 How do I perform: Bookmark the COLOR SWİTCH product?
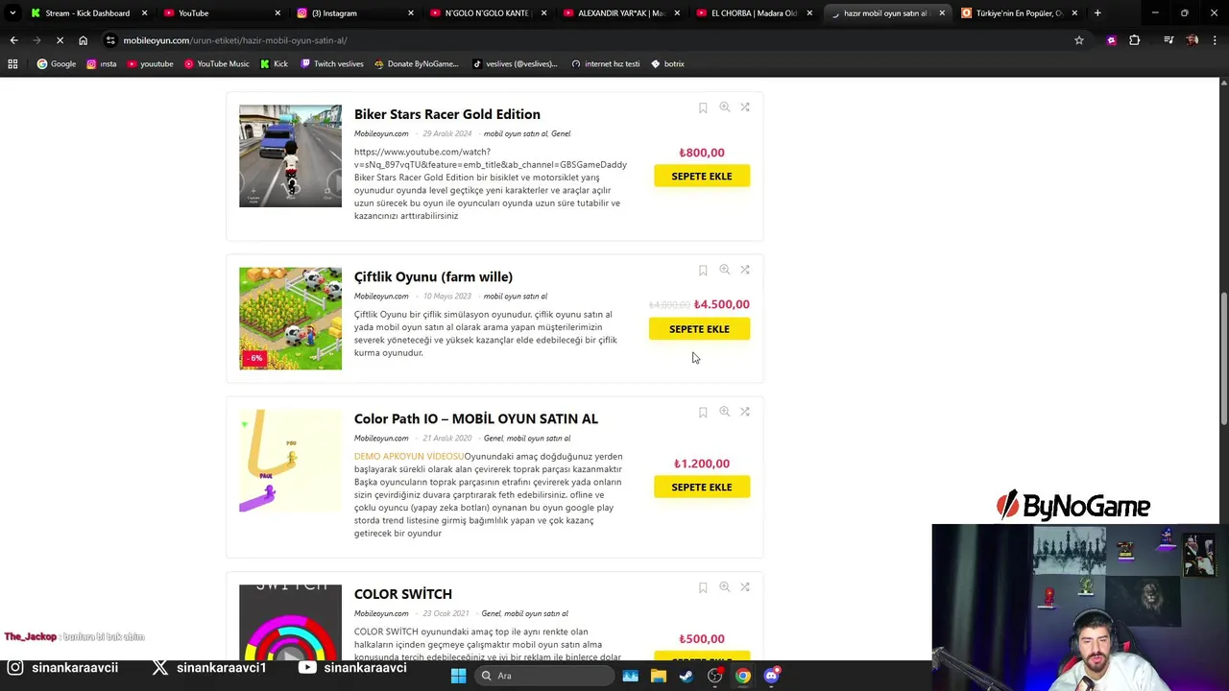[x=703, y=588]
